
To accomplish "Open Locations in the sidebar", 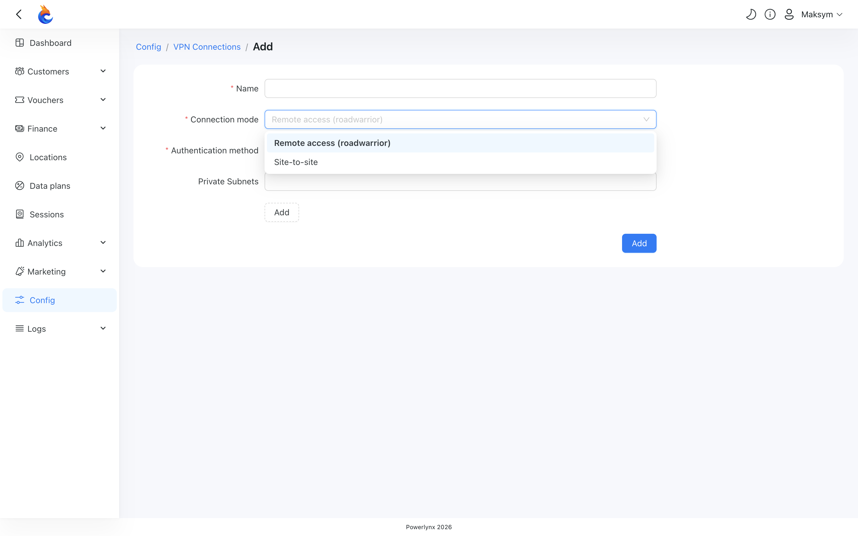I will tap(60, 157).
